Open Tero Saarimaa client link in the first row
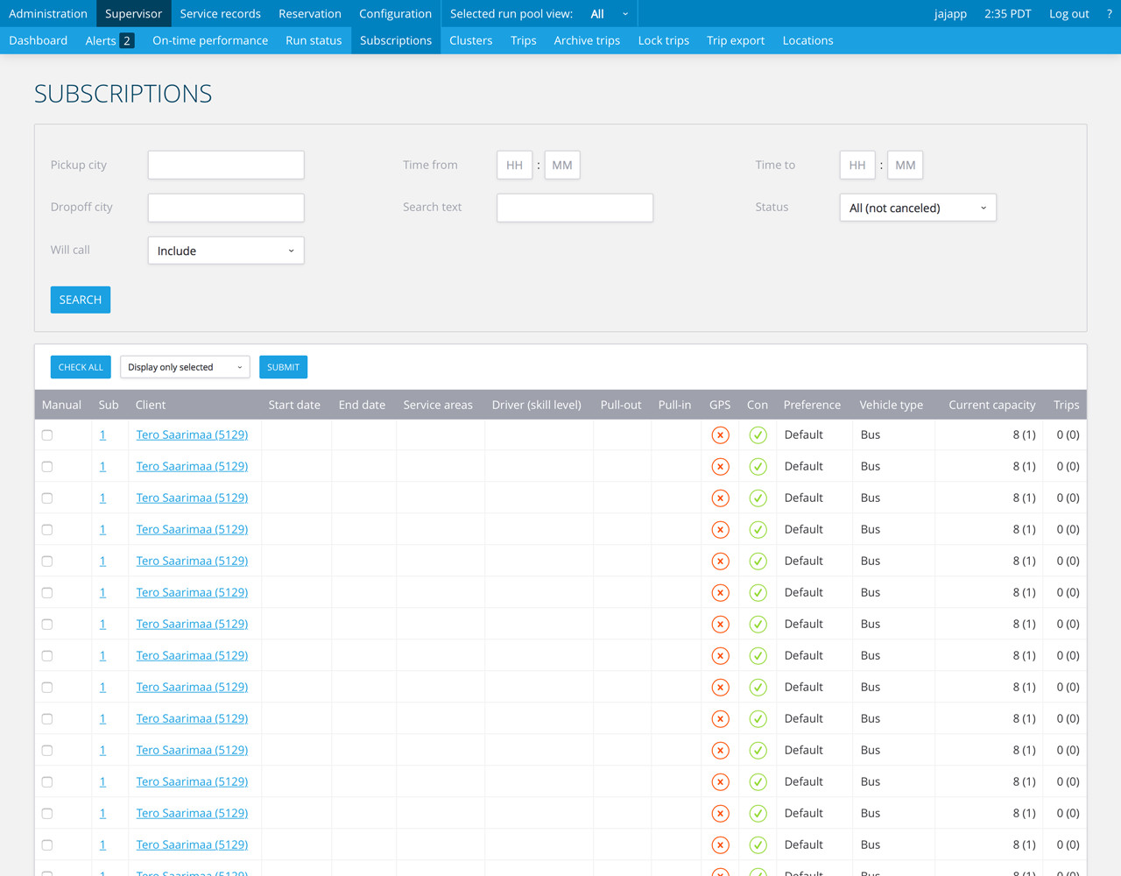 (x=192, y=434)
